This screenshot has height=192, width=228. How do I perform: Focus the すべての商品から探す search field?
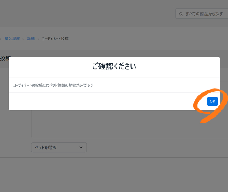(x=202, y=14)
